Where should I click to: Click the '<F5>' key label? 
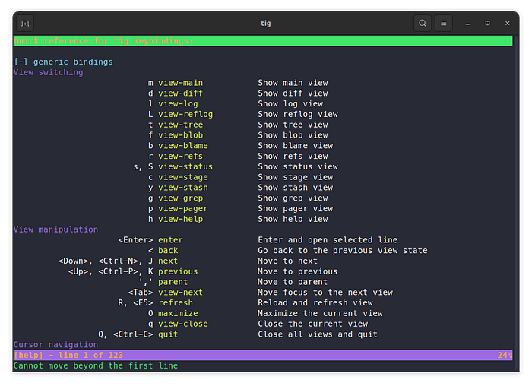point(143,303)
